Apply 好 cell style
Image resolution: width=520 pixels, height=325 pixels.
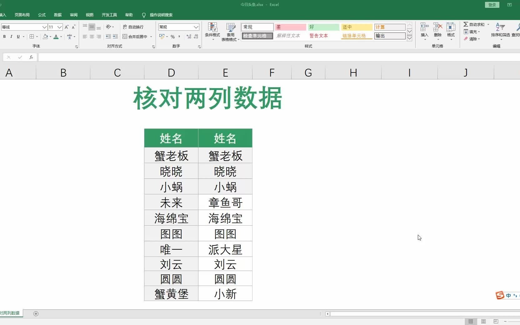click(323, 27)
